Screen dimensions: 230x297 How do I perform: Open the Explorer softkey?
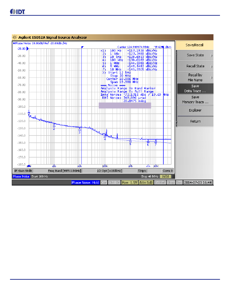tap(195, 110)
